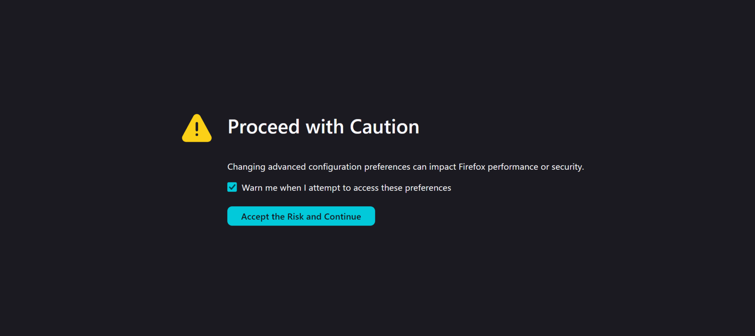The width and height of the screenshot is (755, 336).
Task: Click the word 'Firefox' in the warning message
Action: point(472,166)
